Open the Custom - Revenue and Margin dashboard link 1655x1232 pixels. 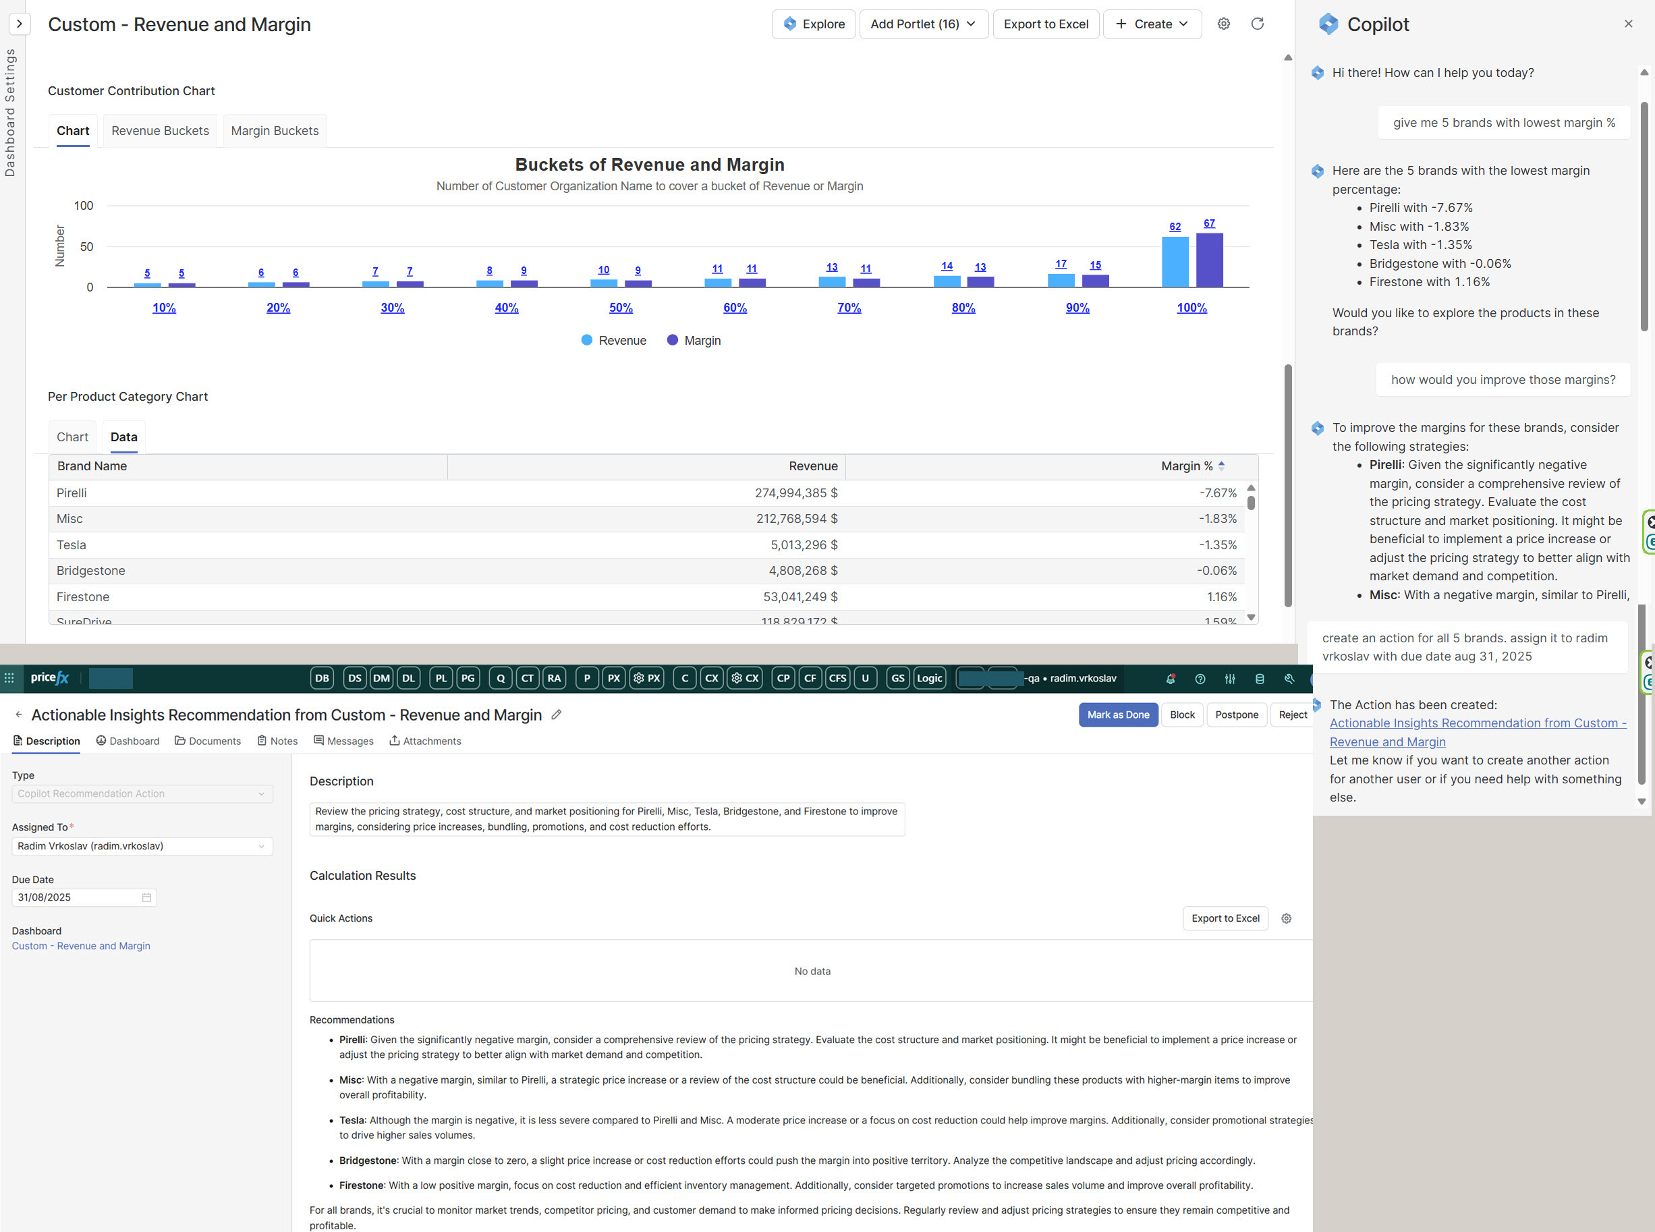[81, 946]
